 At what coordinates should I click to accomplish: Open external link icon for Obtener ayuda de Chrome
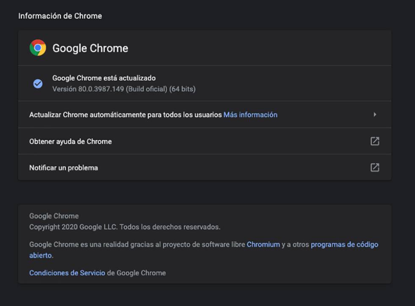point(375,141)
